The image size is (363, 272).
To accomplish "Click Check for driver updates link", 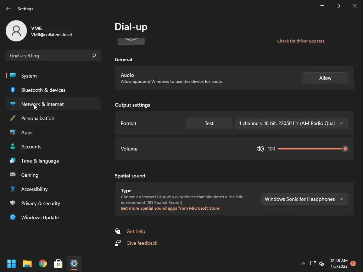I will click(x=301, y=41).
